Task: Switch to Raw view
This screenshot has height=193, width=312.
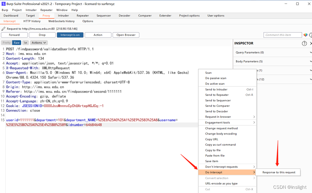Action: 17,43
